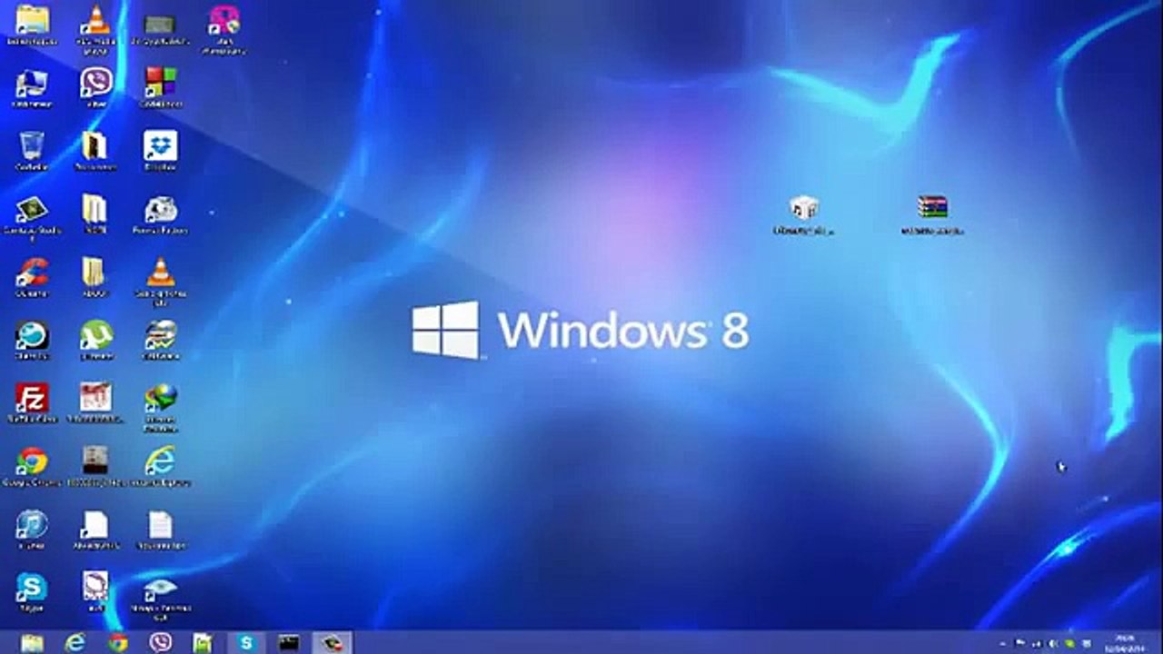Open File Explorer from the taskbar
The image size is (1163, 654).
[32, 643]
